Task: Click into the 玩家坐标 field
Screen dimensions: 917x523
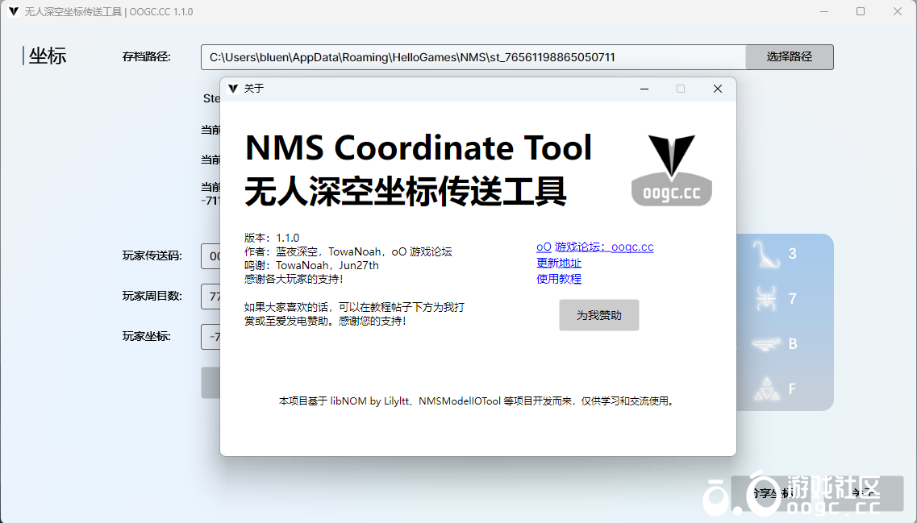Action: [211, 336]
